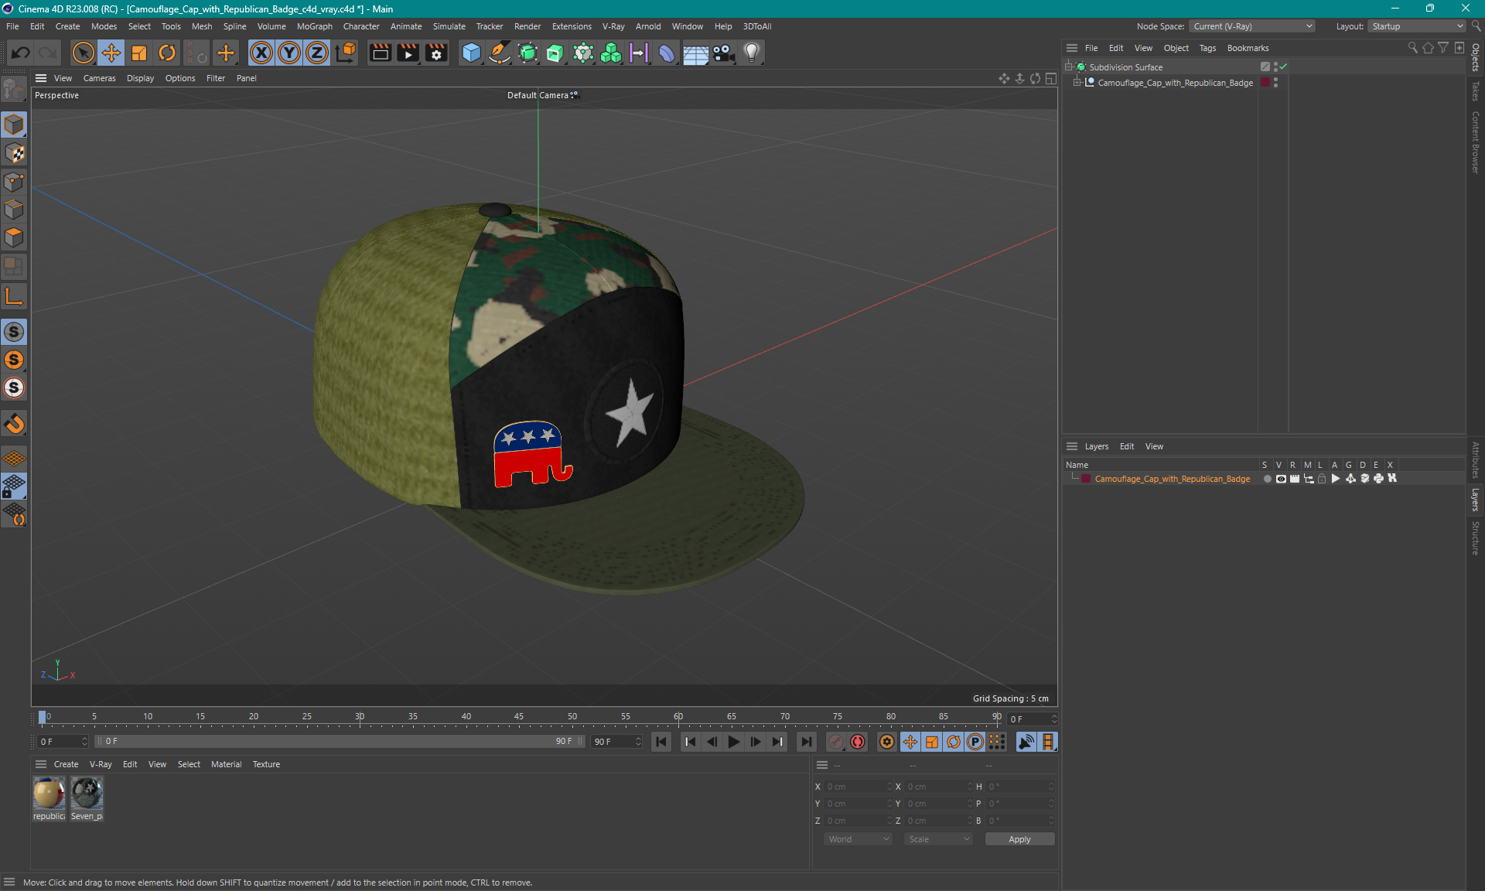Switch to Edges mode
The width and height of the screenshot is (1485, 891).
point(14,210)
